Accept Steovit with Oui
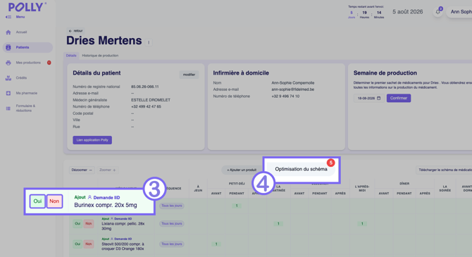Screen dimensions: 472x257 77,244
